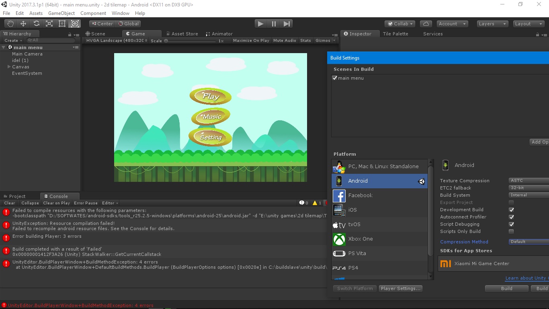Step one frame forward
Screen dimensions: 549x309
point(287,24)
